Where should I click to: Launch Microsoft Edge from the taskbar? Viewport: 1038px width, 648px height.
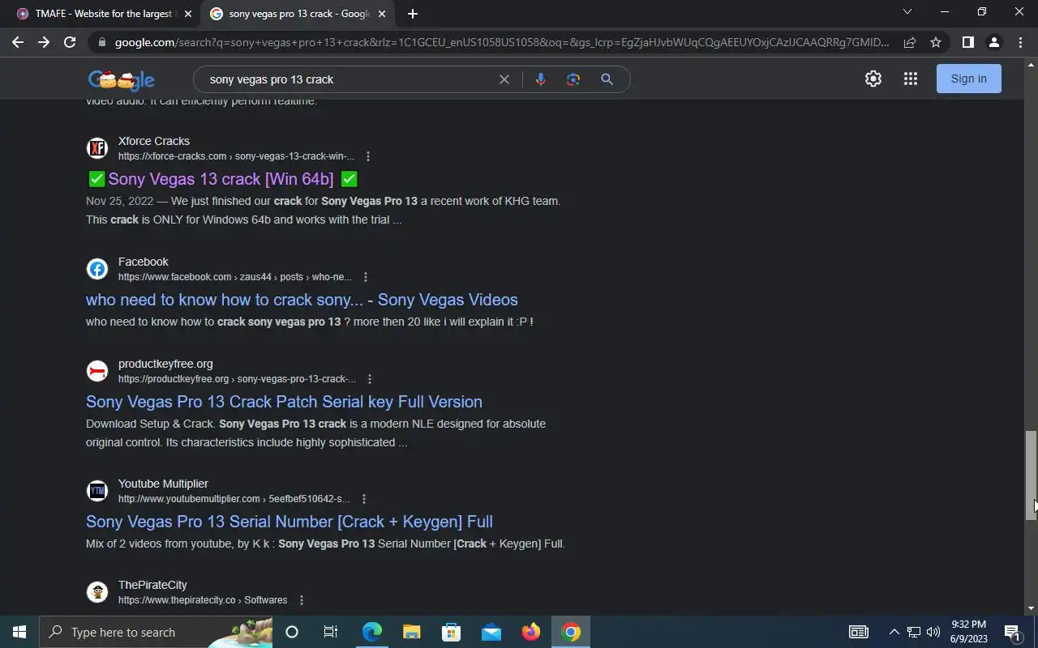371,632
